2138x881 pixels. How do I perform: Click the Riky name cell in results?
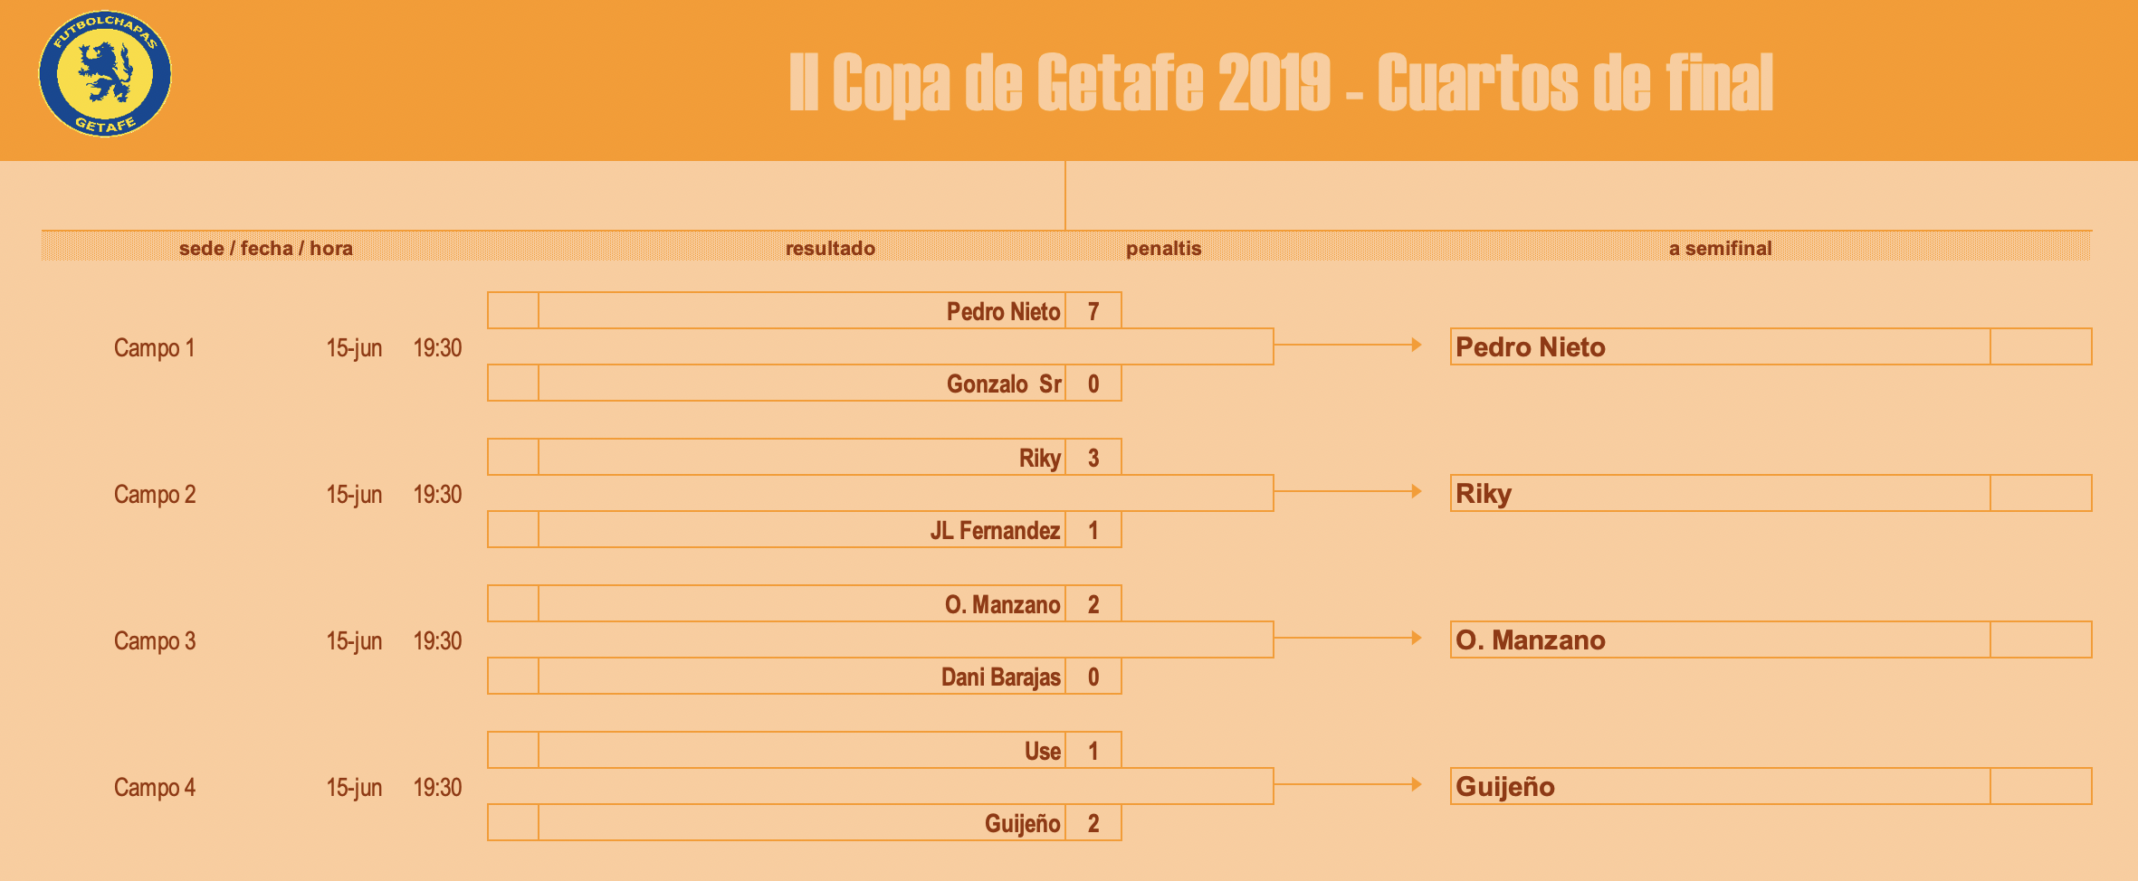[x=802, y=457]
